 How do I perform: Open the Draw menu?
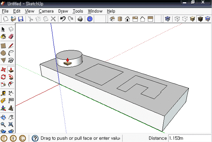(63, 11)
